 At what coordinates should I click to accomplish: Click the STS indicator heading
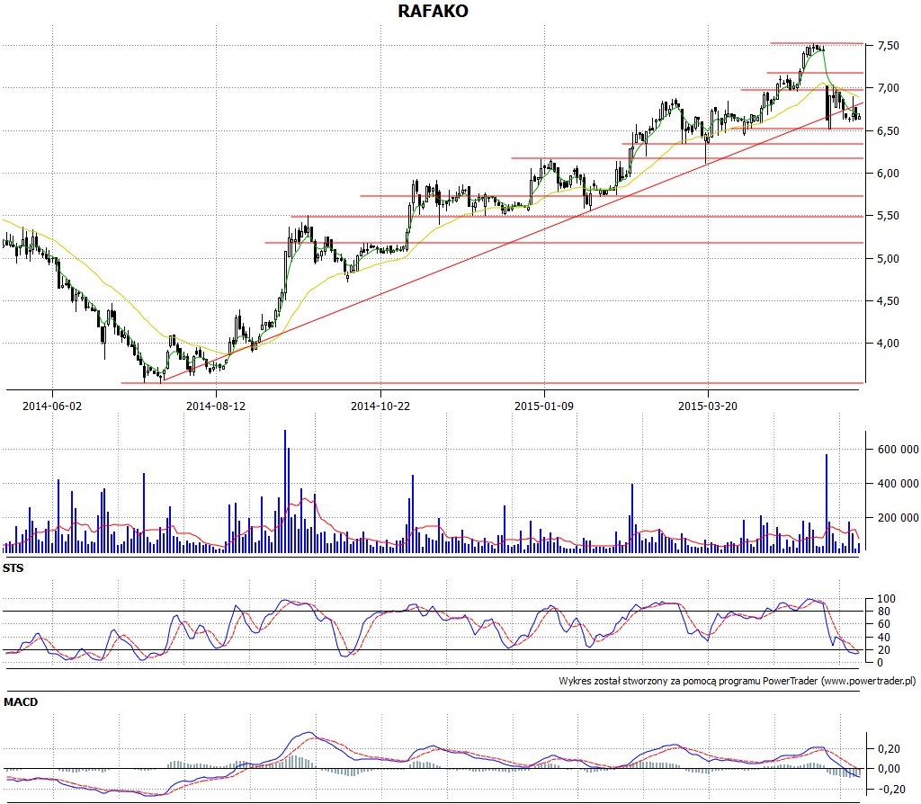pyautogui.click(x=13, y=567)
